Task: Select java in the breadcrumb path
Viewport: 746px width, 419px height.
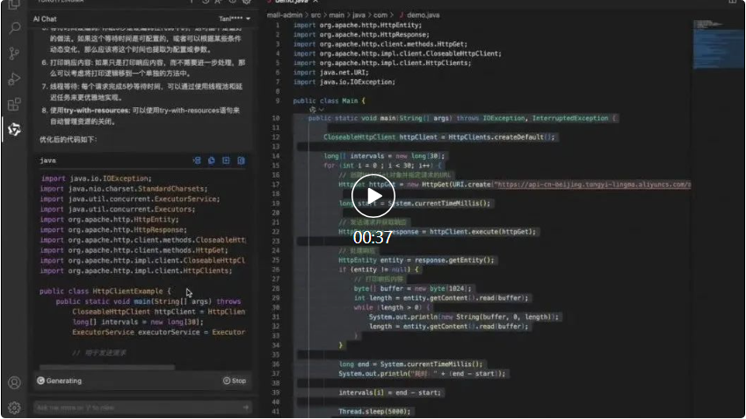Action: (359, 15)
